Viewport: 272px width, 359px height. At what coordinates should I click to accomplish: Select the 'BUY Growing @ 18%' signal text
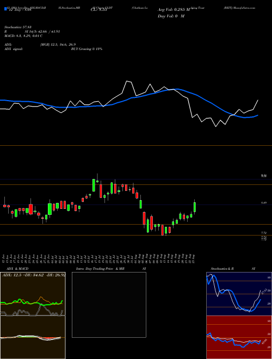[86, 49]
